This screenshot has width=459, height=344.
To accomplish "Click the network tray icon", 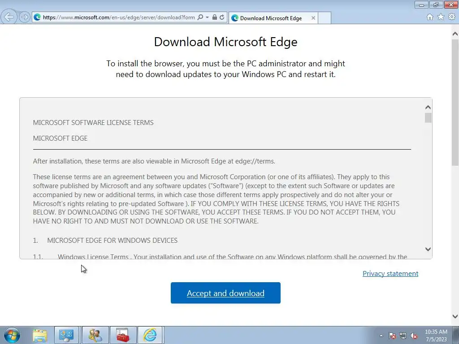I will click(x=403, y=335).
